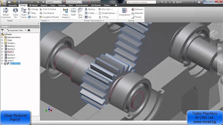This screenshot has height=125, width=223.
Task: Click Trim To Frame tool
Action: tap(48, 9)
